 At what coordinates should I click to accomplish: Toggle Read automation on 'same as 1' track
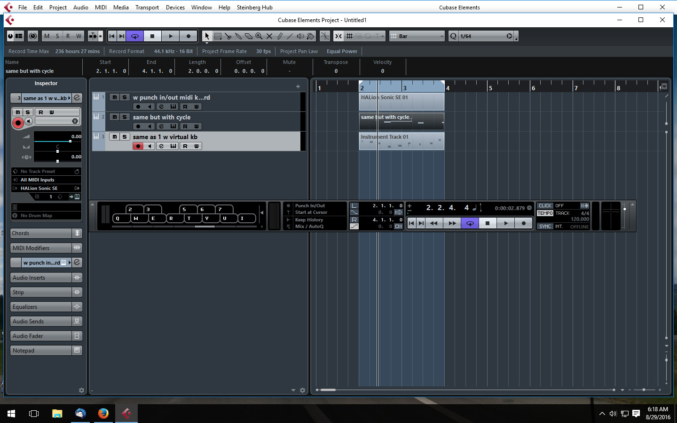click(185, 146)
